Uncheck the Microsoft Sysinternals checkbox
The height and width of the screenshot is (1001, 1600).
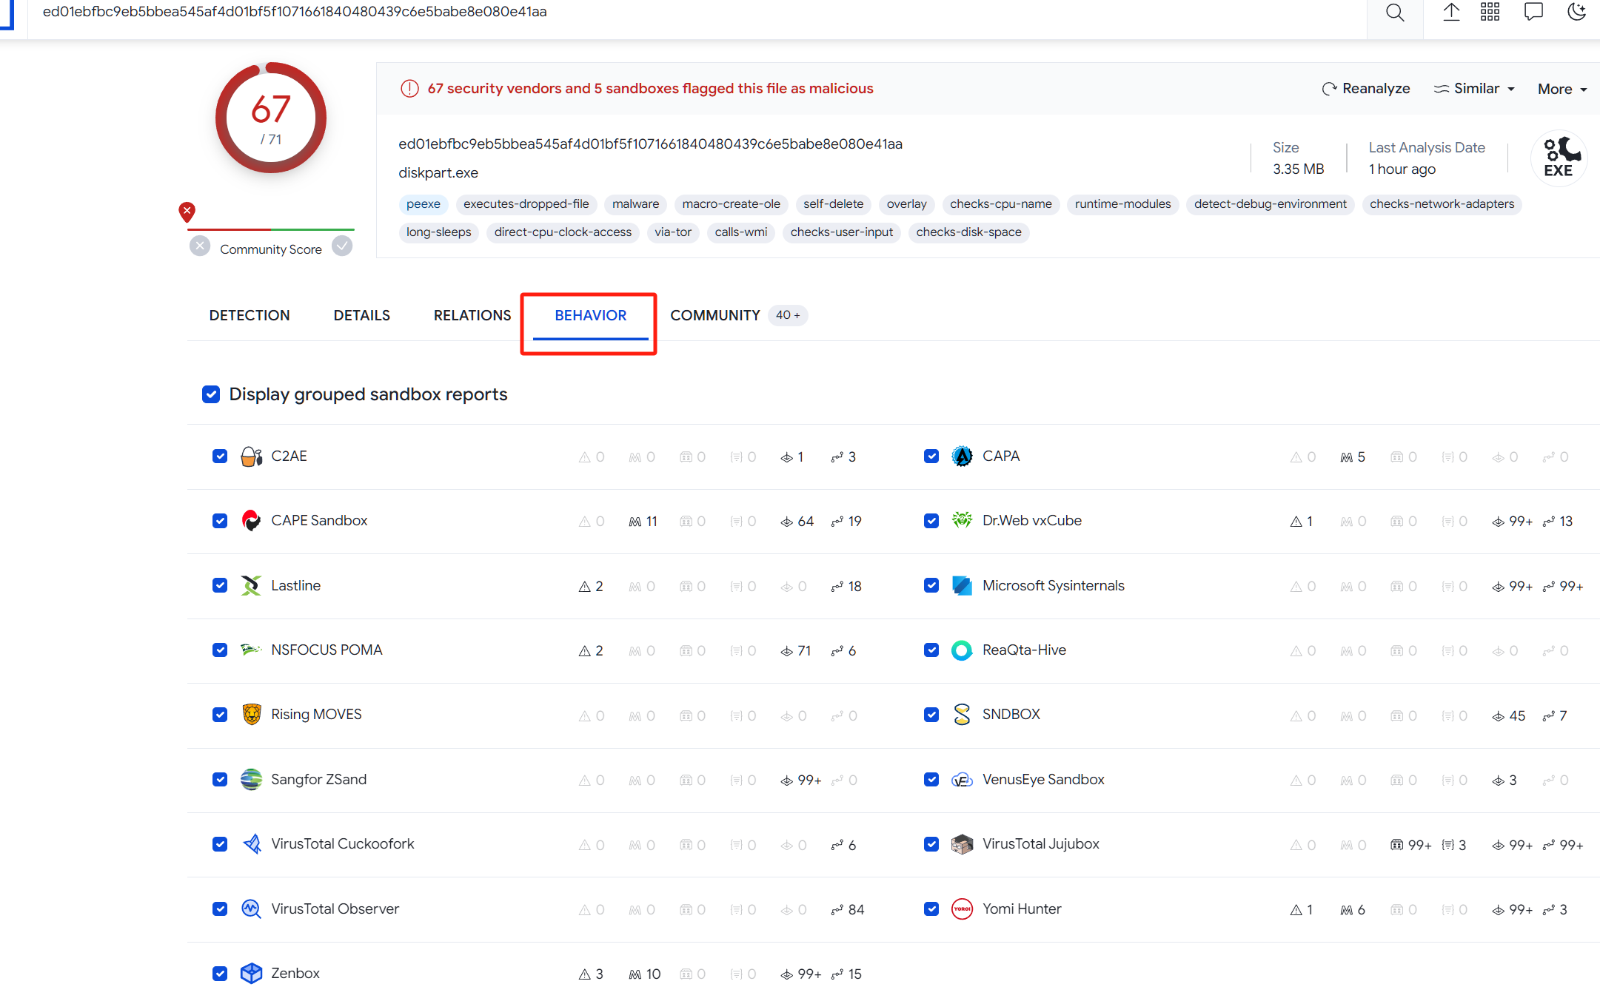click(x=931, y=586)
